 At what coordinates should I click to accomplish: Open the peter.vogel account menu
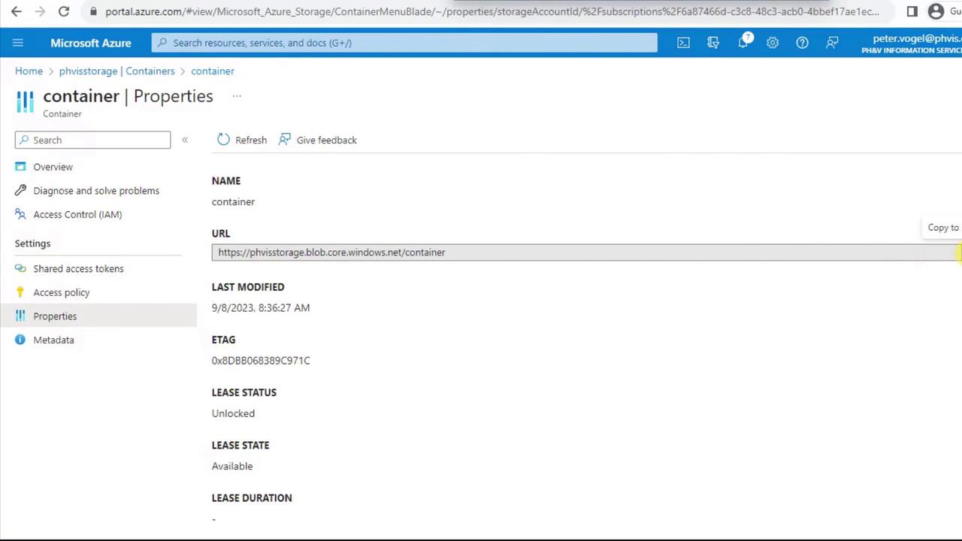tap(912, 44)
